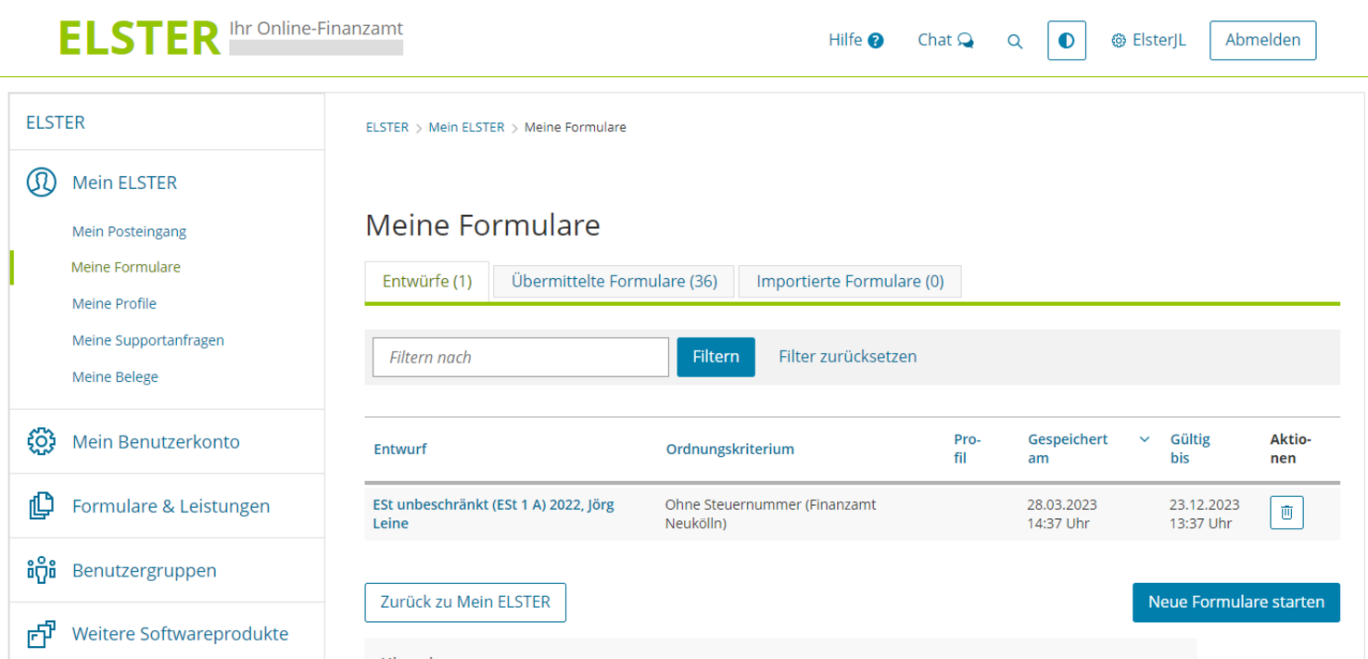Select Filter zurücksetzen

pyautogui.click(x=847, y=356)
